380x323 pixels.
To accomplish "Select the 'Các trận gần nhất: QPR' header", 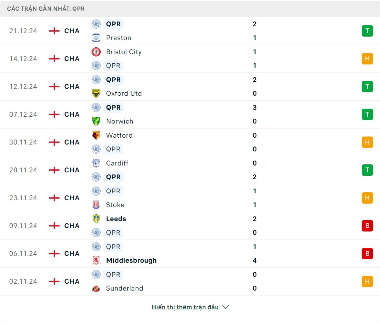I will 46,8.
